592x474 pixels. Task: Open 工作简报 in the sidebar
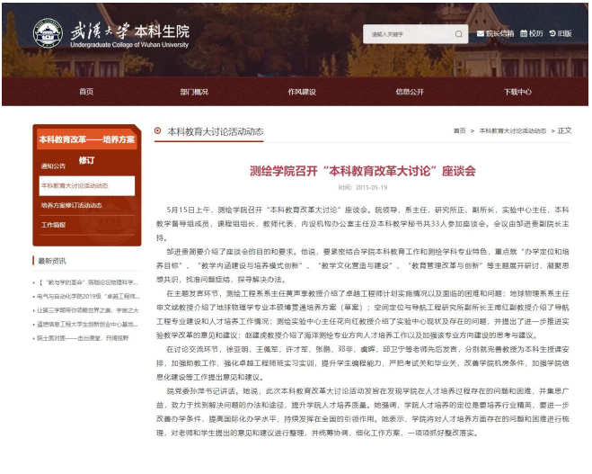(54, 224)
